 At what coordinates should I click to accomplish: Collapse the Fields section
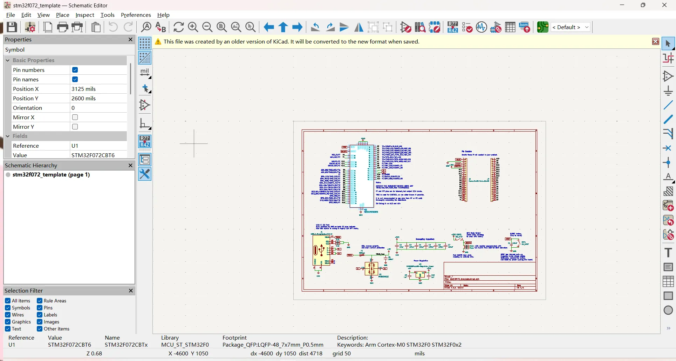pos(8,136)
